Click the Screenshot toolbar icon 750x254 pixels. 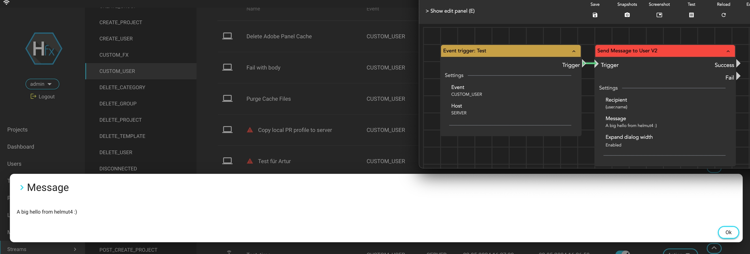659,15
